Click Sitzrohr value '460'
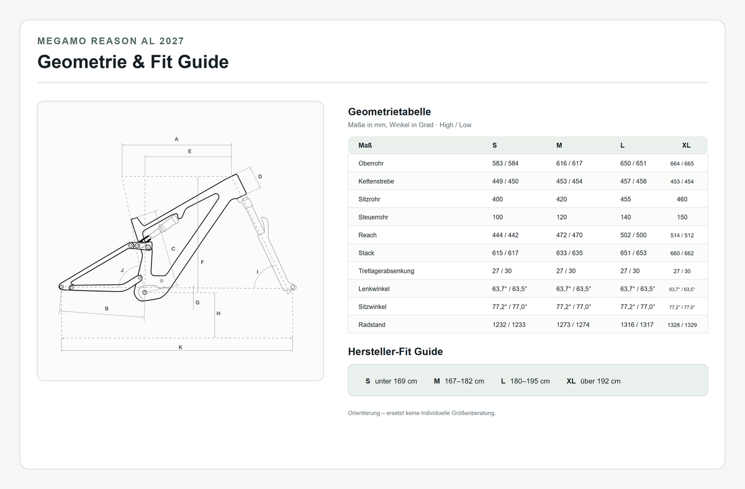 point(682,199)
